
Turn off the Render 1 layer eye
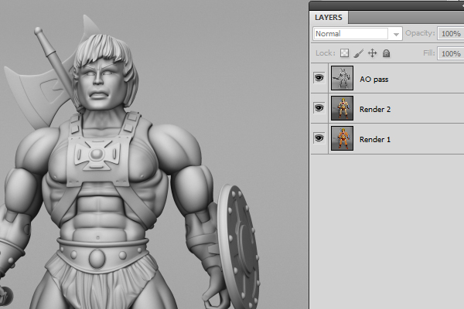coord(319,138)
